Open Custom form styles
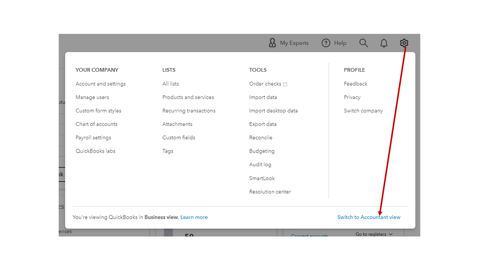 click(x=98, y=111)
